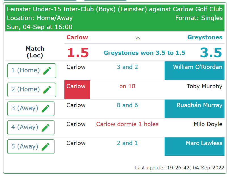
Task: Click the pencil icon for match 2 (Home)
Action: click(47, 90)
